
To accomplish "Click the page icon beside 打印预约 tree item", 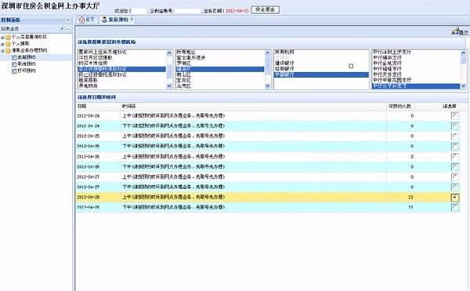I will pos(14,71).
